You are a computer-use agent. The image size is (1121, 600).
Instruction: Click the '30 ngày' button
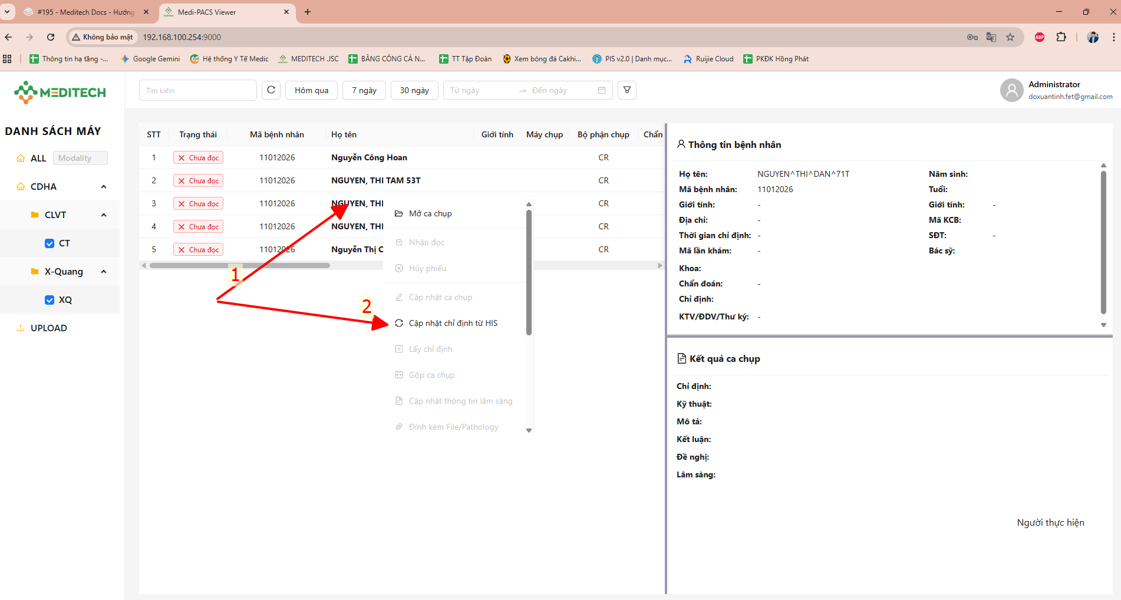(x=414, y=90)
